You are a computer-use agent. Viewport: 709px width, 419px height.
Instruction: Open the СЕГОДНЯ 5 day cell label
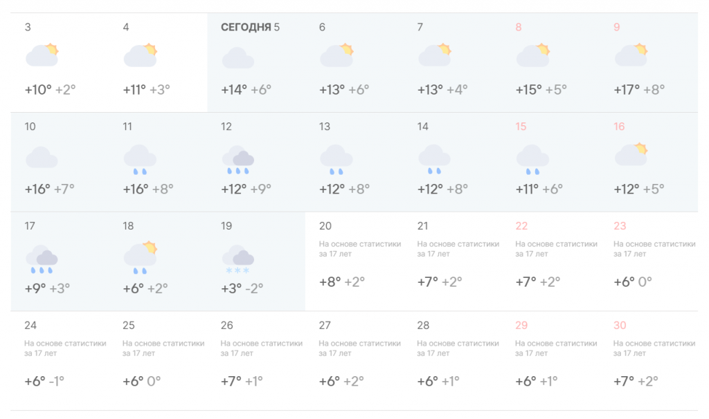(250, 28)
